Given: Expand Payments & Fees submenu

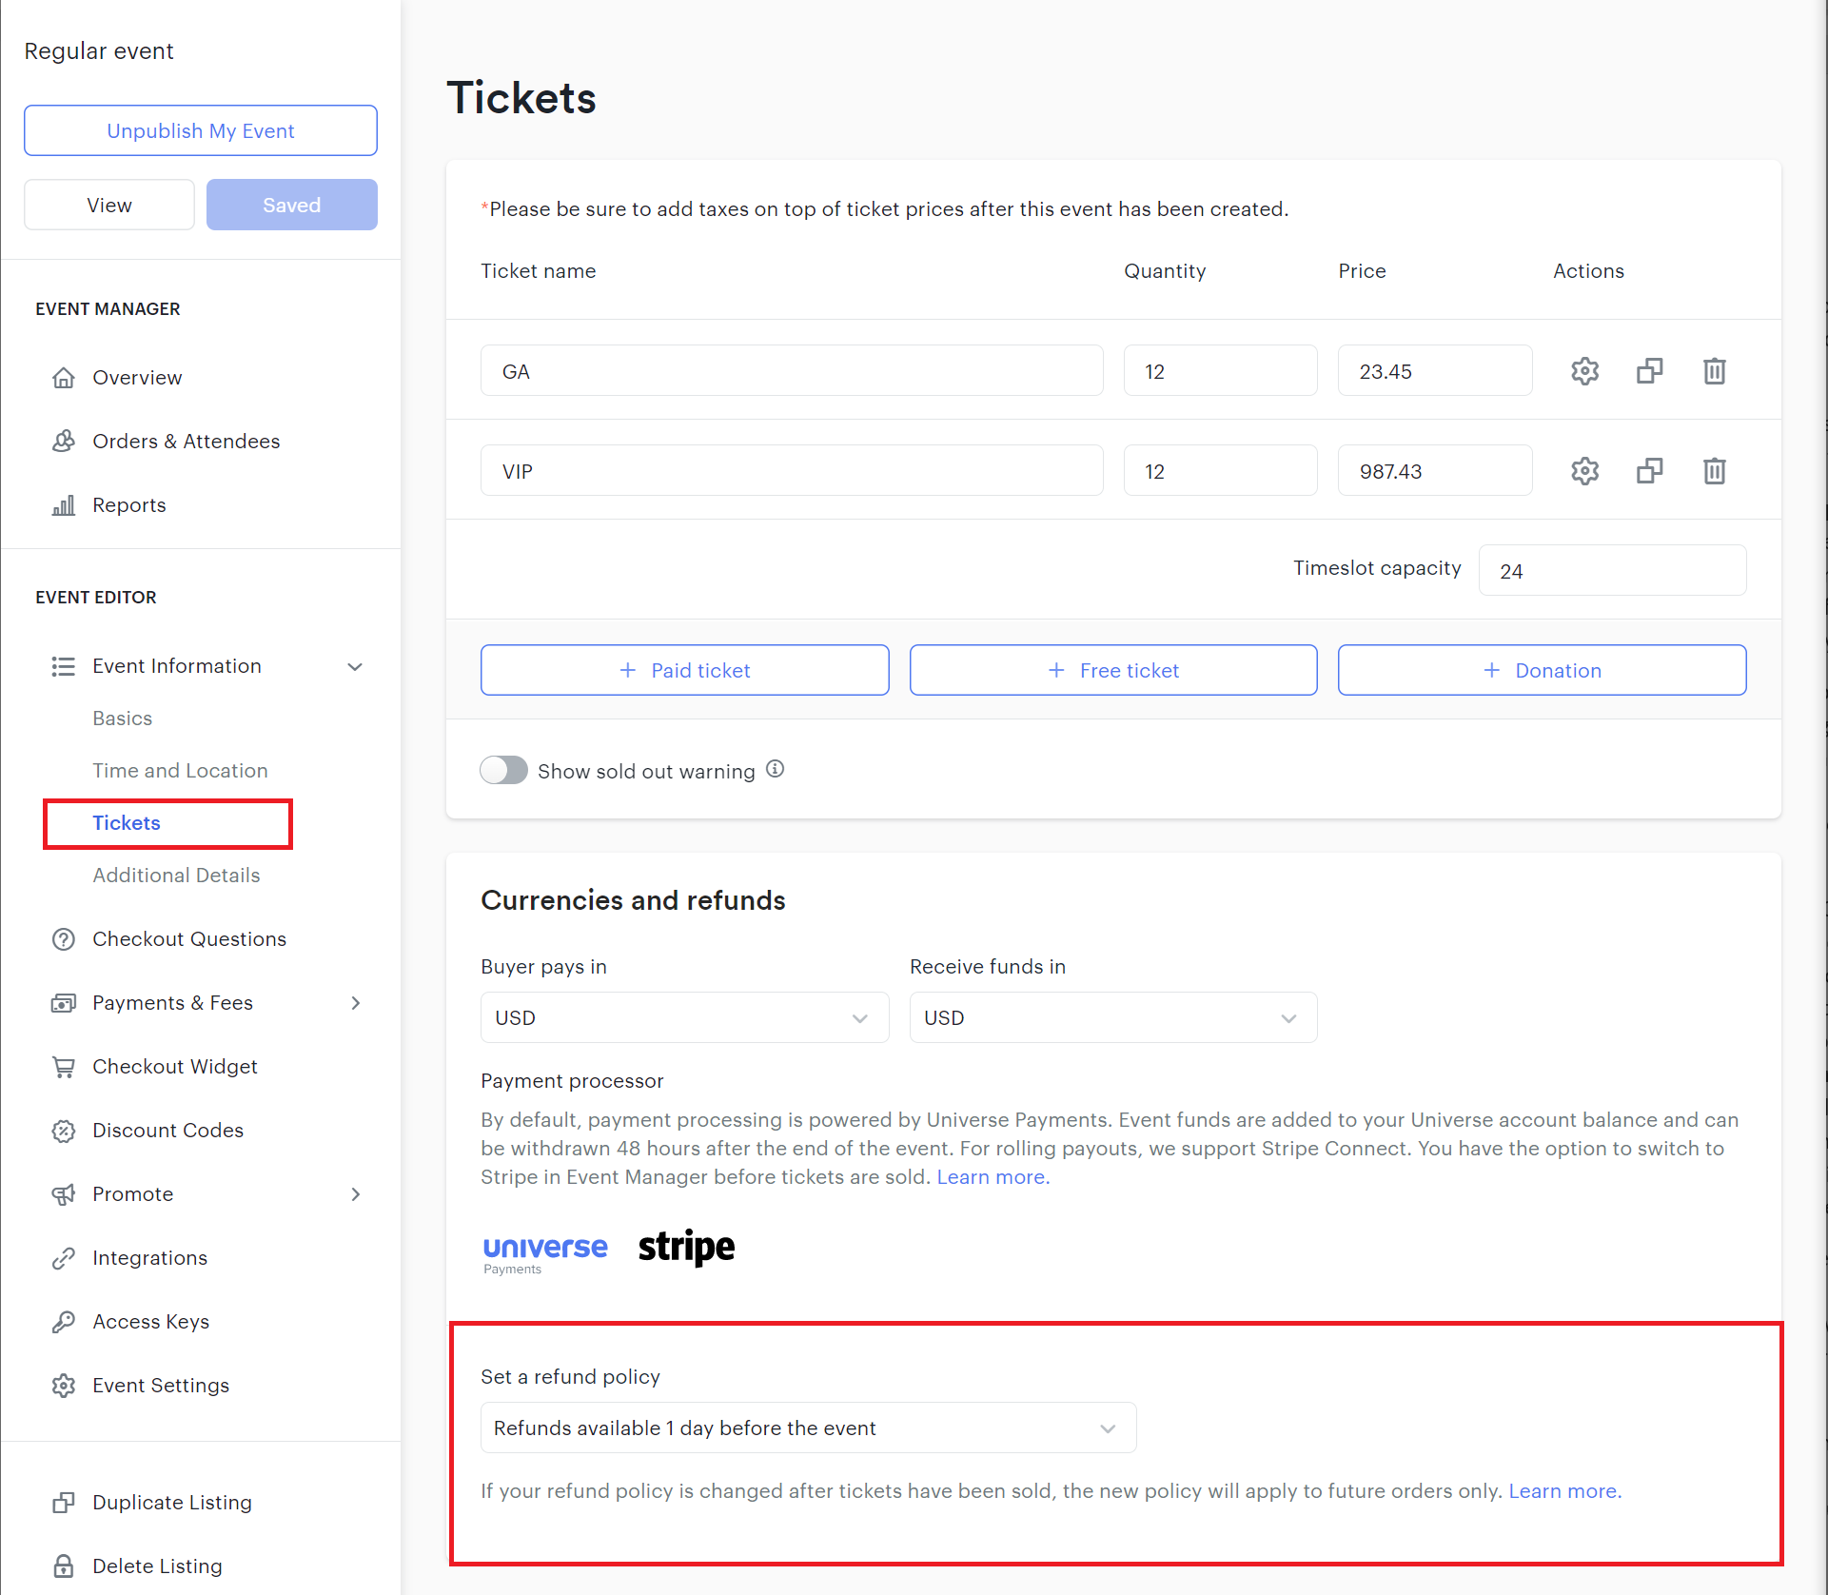Looking at the screenshot, I should point(355,1003).
